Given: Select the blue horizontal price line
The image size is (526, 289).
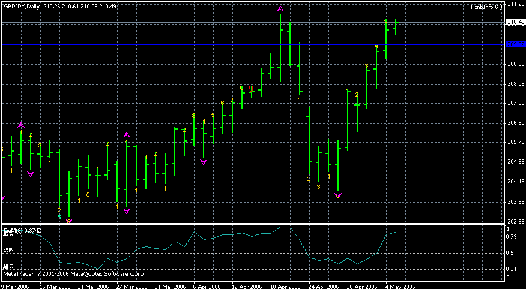Looking at the screenshot, I should coord(240,44).
